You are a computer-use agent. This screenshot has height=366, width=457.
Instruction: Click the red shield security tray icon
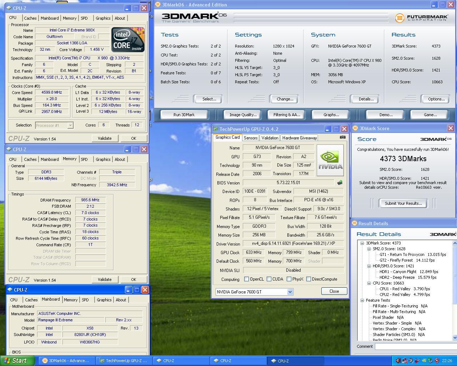pyautogui.click(x=437, y=361)
